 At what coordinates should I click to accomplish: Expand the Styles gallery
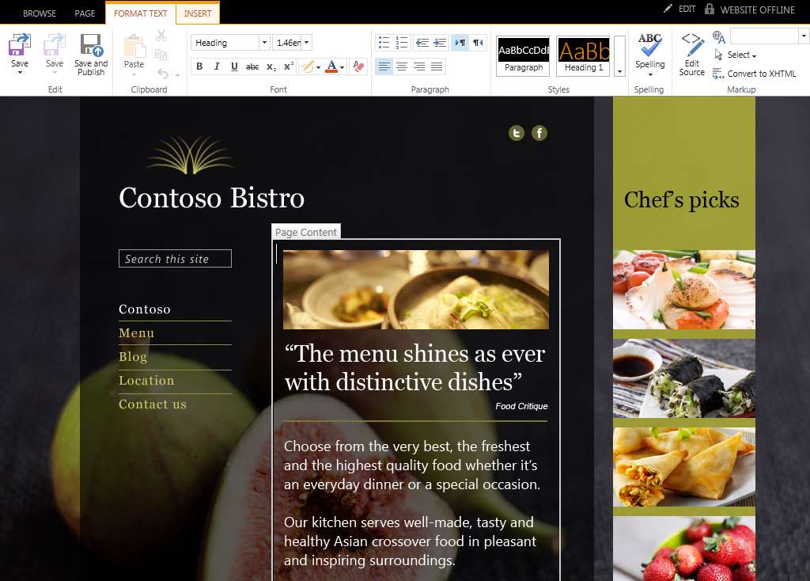click(x=620, y=71)
